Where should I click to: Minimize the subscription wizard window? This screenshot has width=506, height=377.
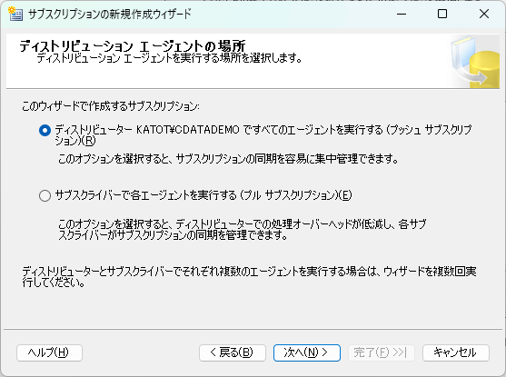[x=402, y=14]
